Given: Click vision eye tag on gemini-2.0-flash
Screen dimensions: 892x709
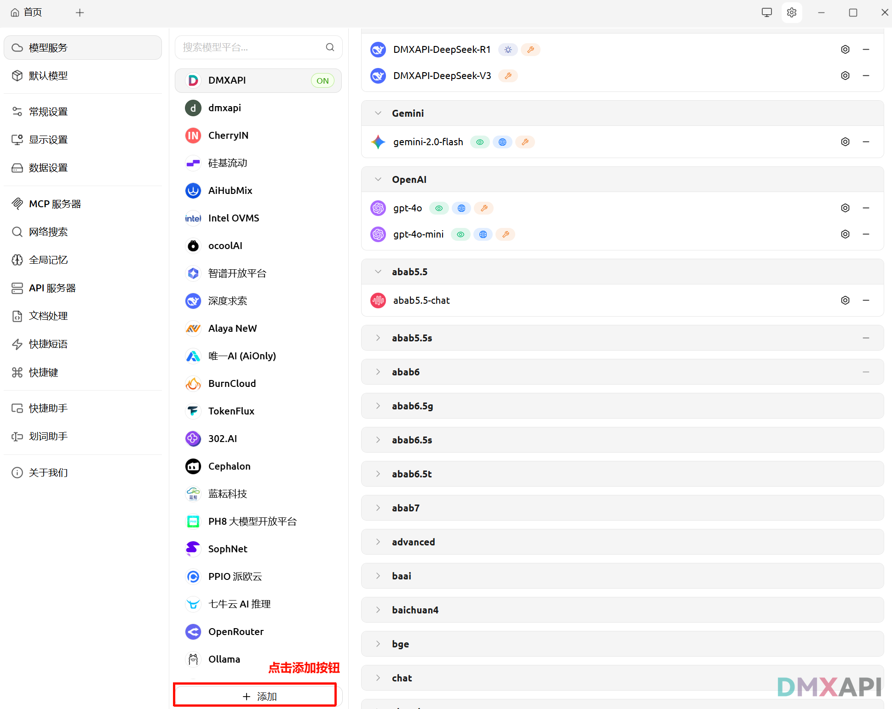Looking at the screenshot, I should click(x=479, y=142).
